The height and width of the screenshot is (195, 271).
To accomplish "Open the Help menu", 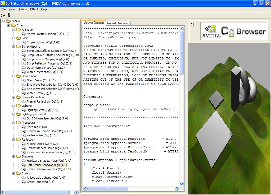I will coord(44,9).
